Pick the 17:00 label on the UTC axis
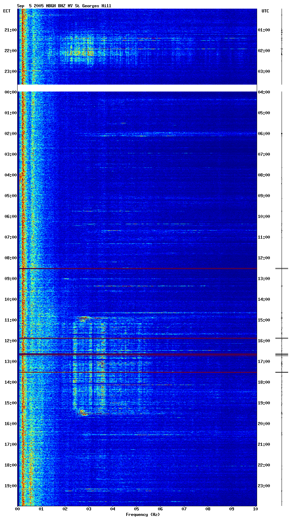Screen dimensions: 294x518 pos(264,362)
